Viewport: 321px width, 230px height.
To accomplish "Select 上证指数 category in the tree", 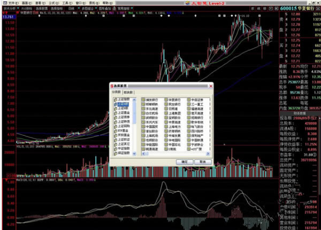I will [x=122, y=99].
